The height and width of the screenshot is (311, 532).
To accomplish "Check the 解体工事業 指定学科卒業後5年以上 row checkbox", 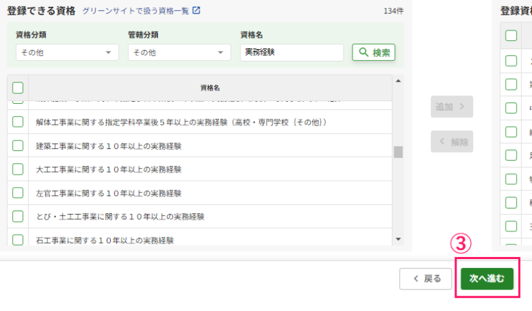I will pyautogui.click(x=18, y=122).
